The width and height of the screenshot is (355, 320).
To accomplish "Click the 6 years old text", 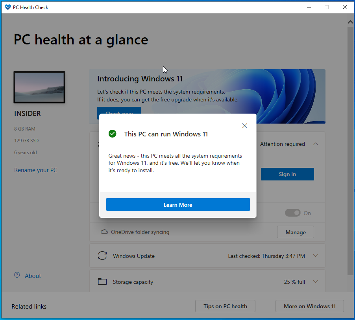I will 25,153.
